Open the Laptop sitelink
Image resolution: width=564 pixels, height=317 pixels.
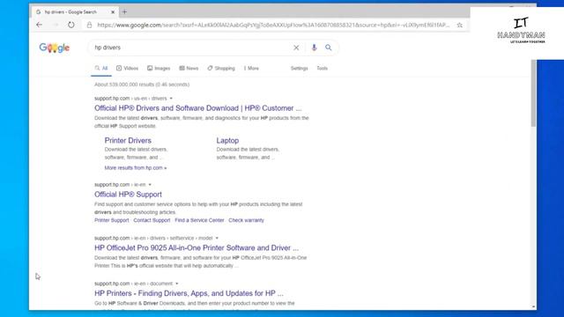coord(227,141)
